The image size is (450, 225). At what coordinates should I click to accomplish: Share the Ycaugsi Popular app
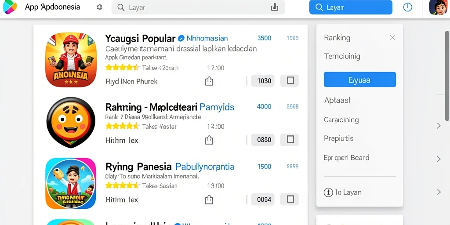pyautogui.click(x=209, y=81)
